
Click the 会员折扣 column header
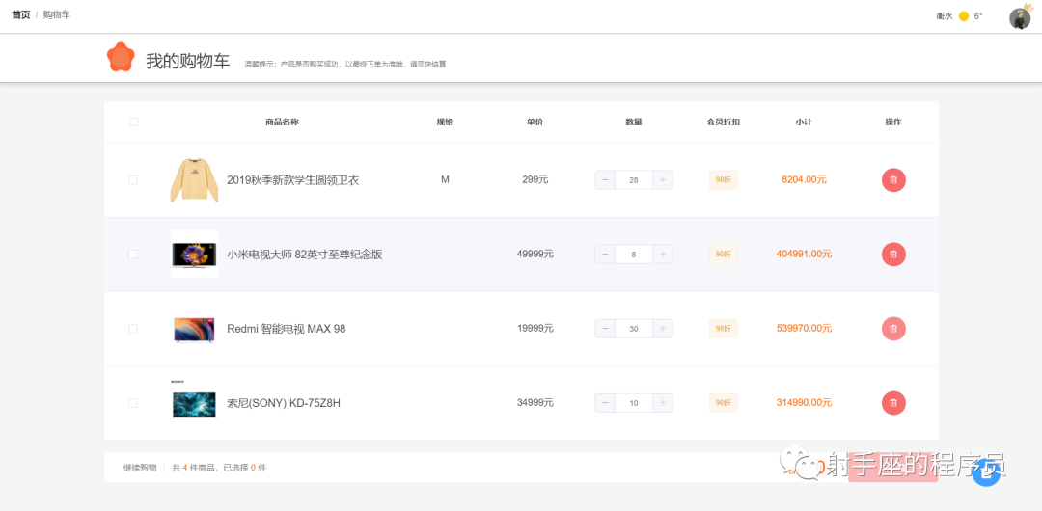click(x=723, y=122)
